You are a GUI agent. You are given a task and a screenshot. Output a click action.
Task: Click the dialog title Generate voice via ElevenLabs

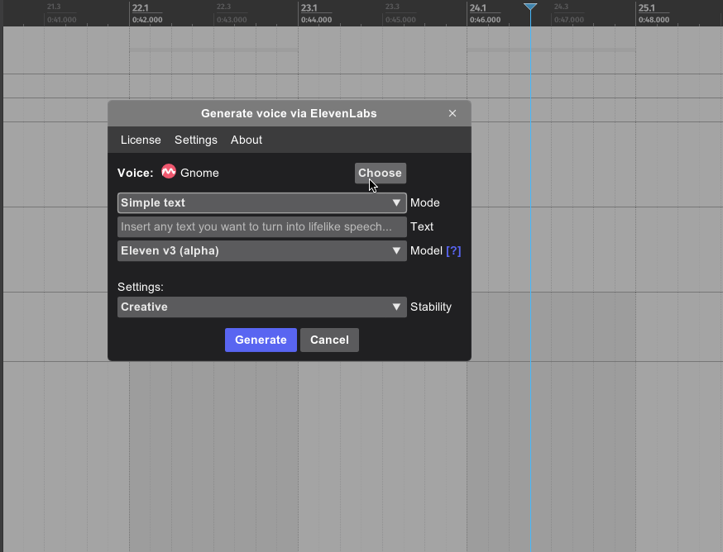click(289, 113)
